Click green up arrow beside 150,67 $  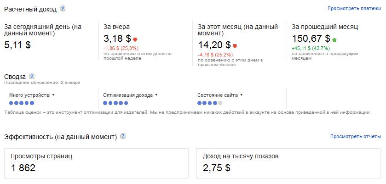coord(334,39)
